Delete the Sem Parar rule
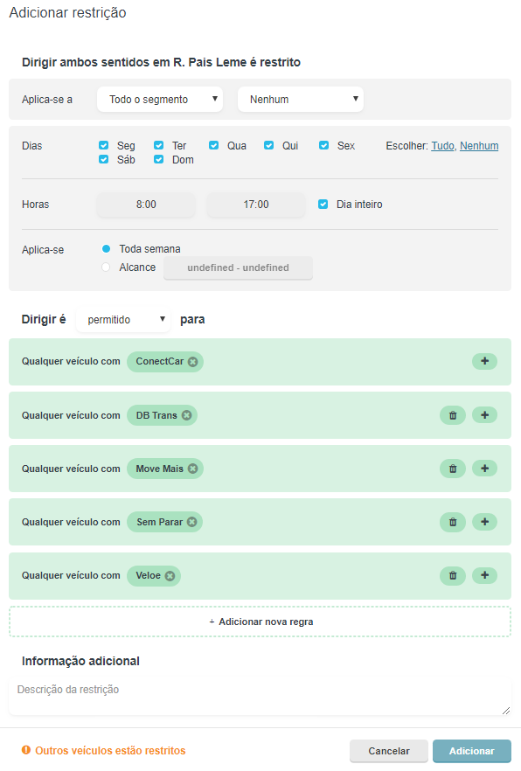This screenshot has height=771, width=521. tap(453, 522)
